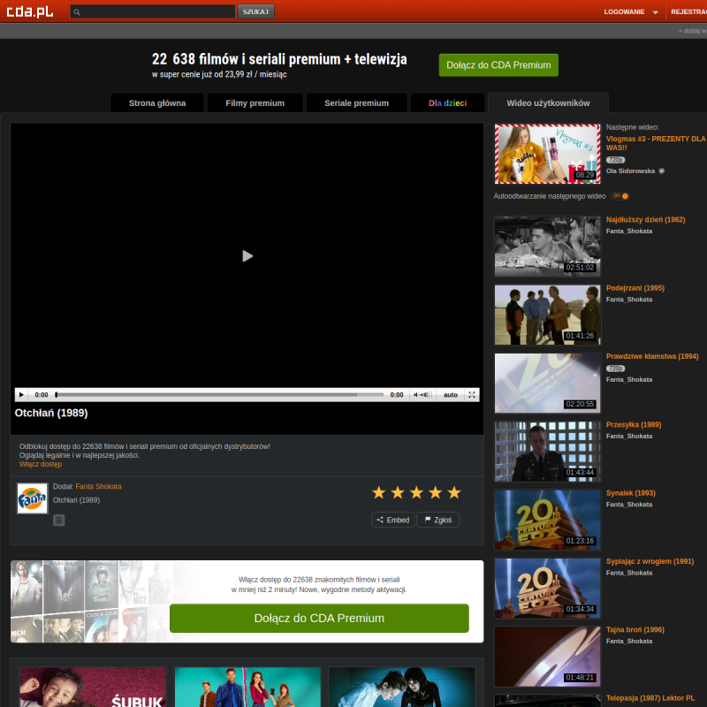Rate the video four stars
Screen dimensions: 707x707
point(435,492)
